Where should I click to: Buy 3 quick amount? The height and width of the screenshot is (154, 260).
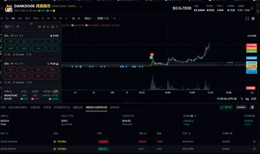[52, 41]
